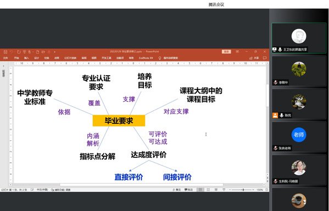Image resolution: width=329 pixels, height=211 pixels.
Task: Open the Ribbon Display Options button in title bar
Action: tap(237, 52)
